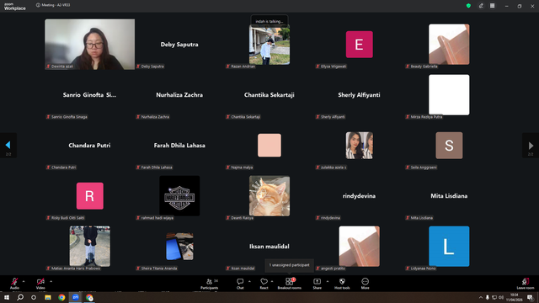The image size is (539, 303).
Task: Select Risky Budi's R avatar
Action: click(x=90, y=196)
